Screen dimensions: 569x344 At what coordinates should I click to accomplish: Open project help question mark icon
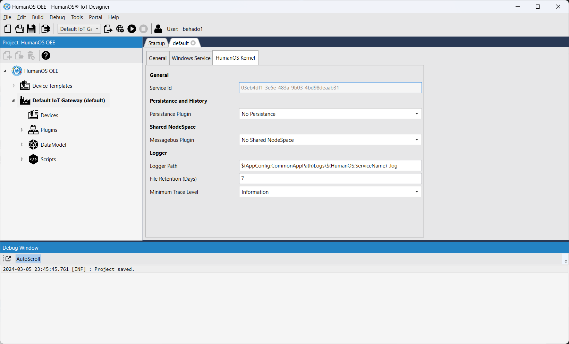(46, 55)
